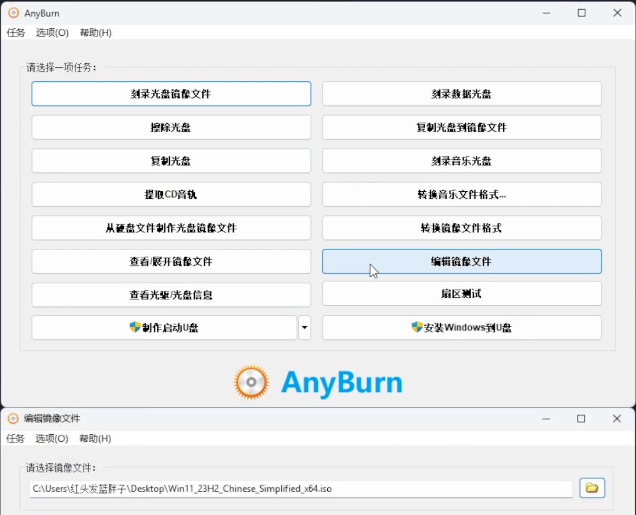This screenshot has width=636, height=515.
Task: Click the AnyBurn disc logo in title bar
Action: point(14,13)
